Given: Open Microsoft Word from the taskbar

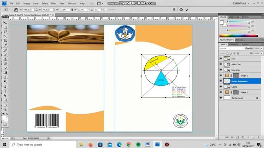Looking at the screenshot, I should (148, 144).
